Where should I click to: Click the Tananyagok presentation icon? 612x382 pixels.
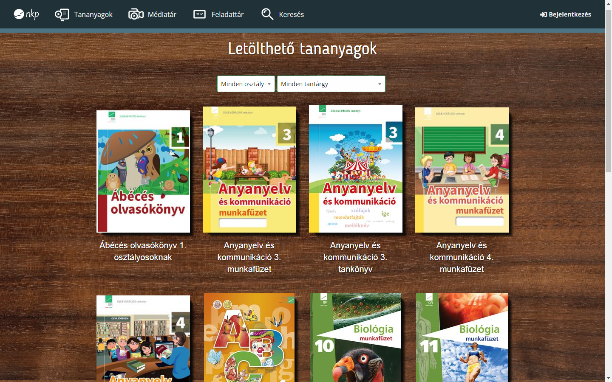pos(62,14)
